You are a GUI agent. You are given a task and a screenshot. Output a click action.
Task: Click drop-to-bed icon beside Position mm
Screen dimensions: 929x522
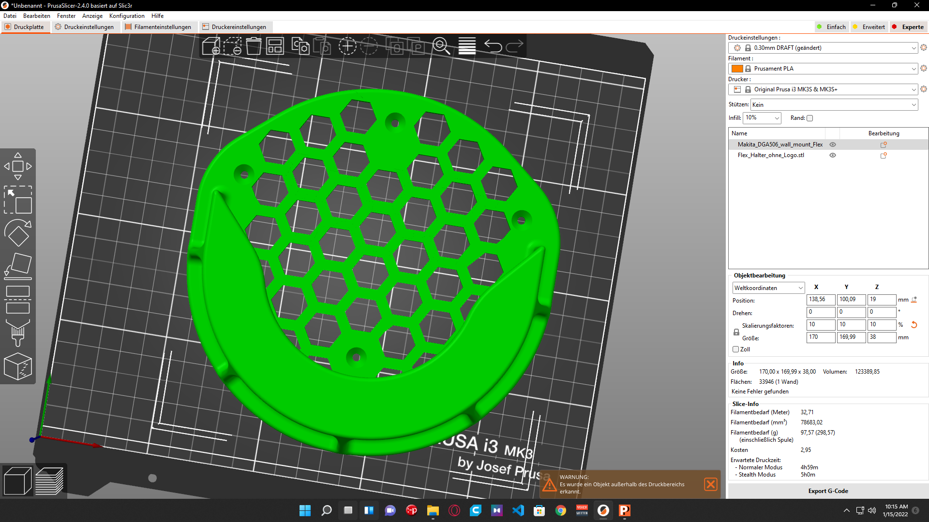(x=914, y=300)
